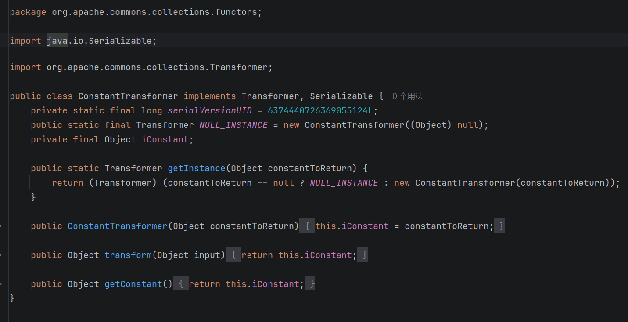Click the implements keyword
628x322 pixels.
pyautogui.click(x=210, y=96)
